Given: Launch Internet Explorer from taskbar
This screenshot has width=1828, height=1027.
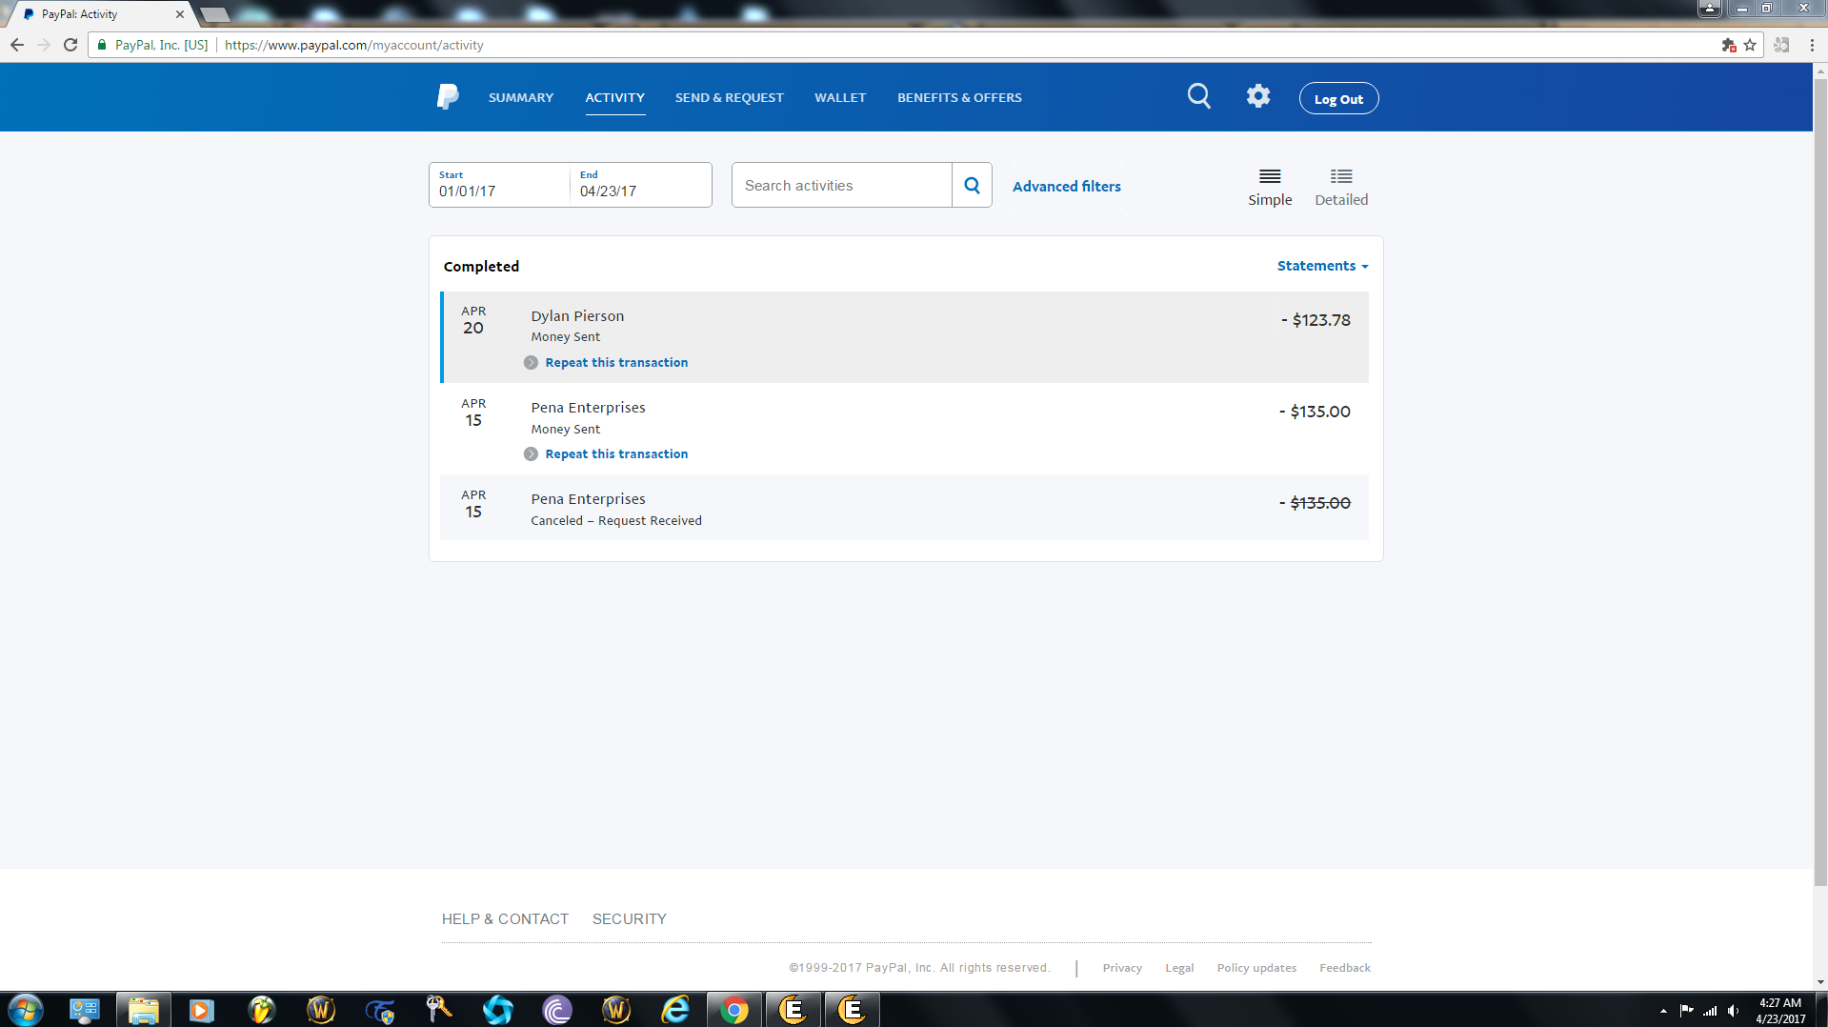Looking at the screenshot, I should pyautogui.click(x=675, y=1010).
